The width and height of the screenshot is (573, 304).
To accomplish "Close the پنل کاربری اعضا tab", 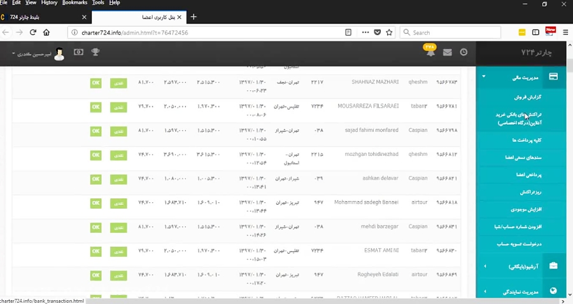I will point(179,17).
